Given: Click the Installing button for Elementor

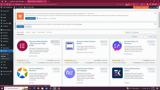Looking at the screenshot, I should (55, 42).
